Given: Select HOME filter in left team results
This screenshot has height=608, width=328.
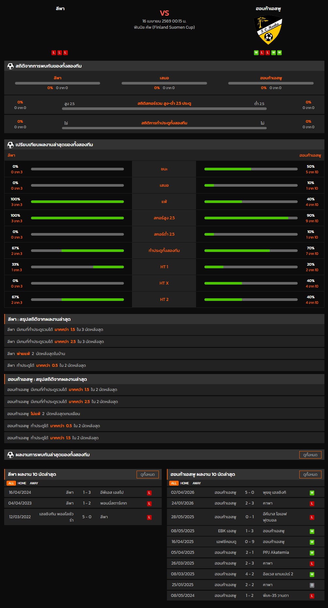Looking at the screenshot, I should click(x=22, y=483).
